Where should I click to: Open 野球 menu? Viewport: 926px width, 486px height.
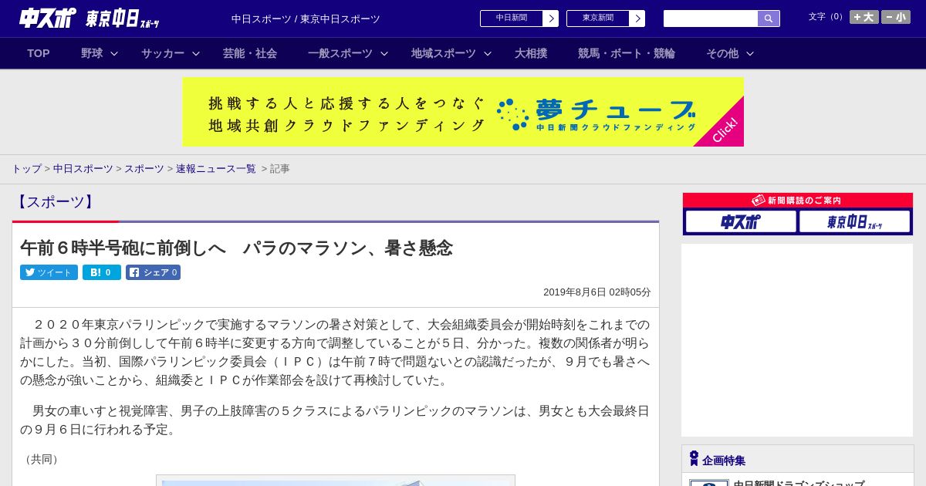(92, 53)
